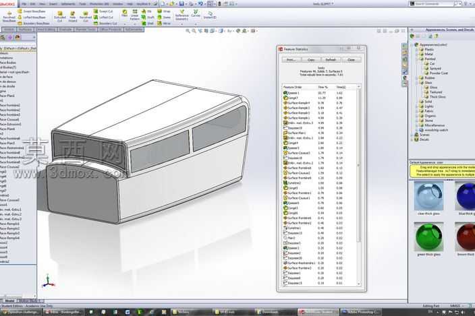Viewport: 475px width, 316px height.
Task: Expand the Rubber appearance folder
Action: point(417,77)
